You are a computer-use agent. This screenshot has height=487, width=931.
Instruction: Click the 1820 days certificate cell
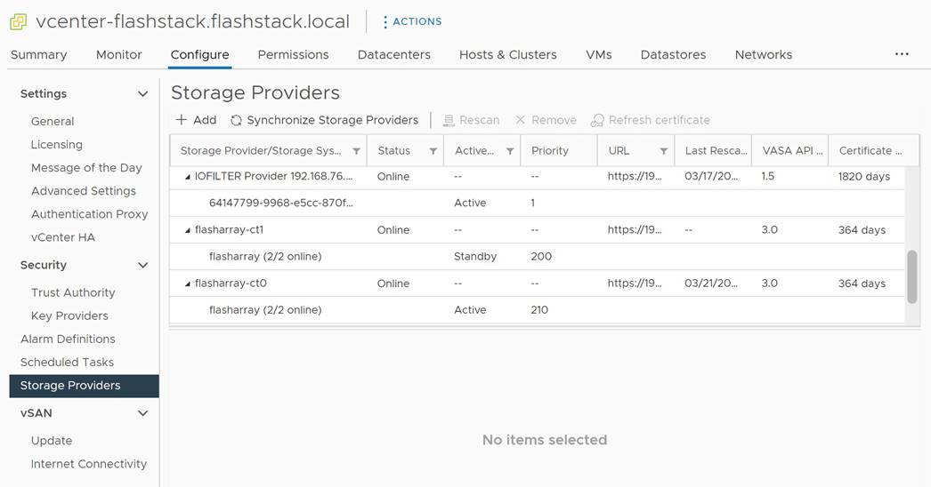point(864,176)
